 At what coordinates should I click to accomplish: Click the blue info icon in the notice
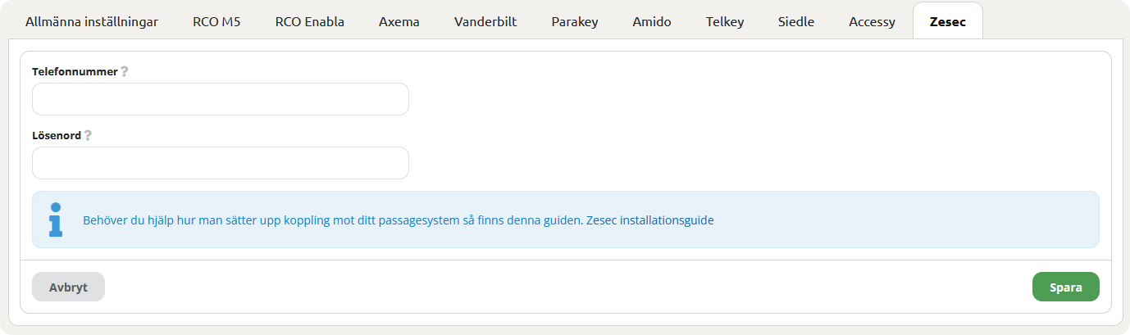point(56,220)
